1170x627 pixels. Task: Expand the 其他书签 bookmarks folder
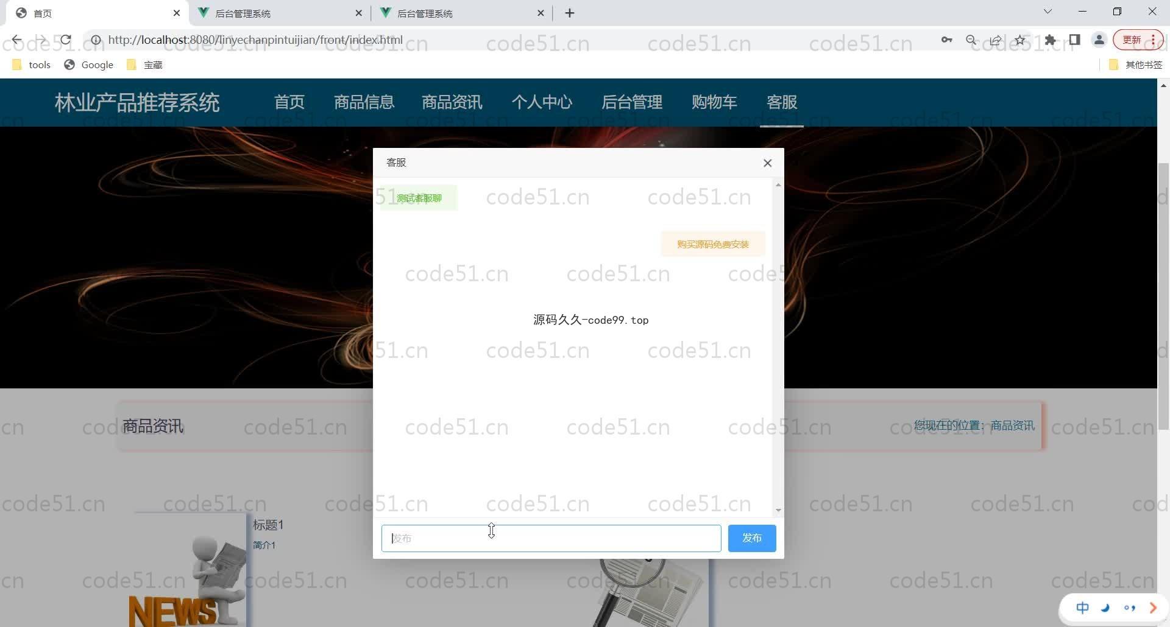(1136, 65)
